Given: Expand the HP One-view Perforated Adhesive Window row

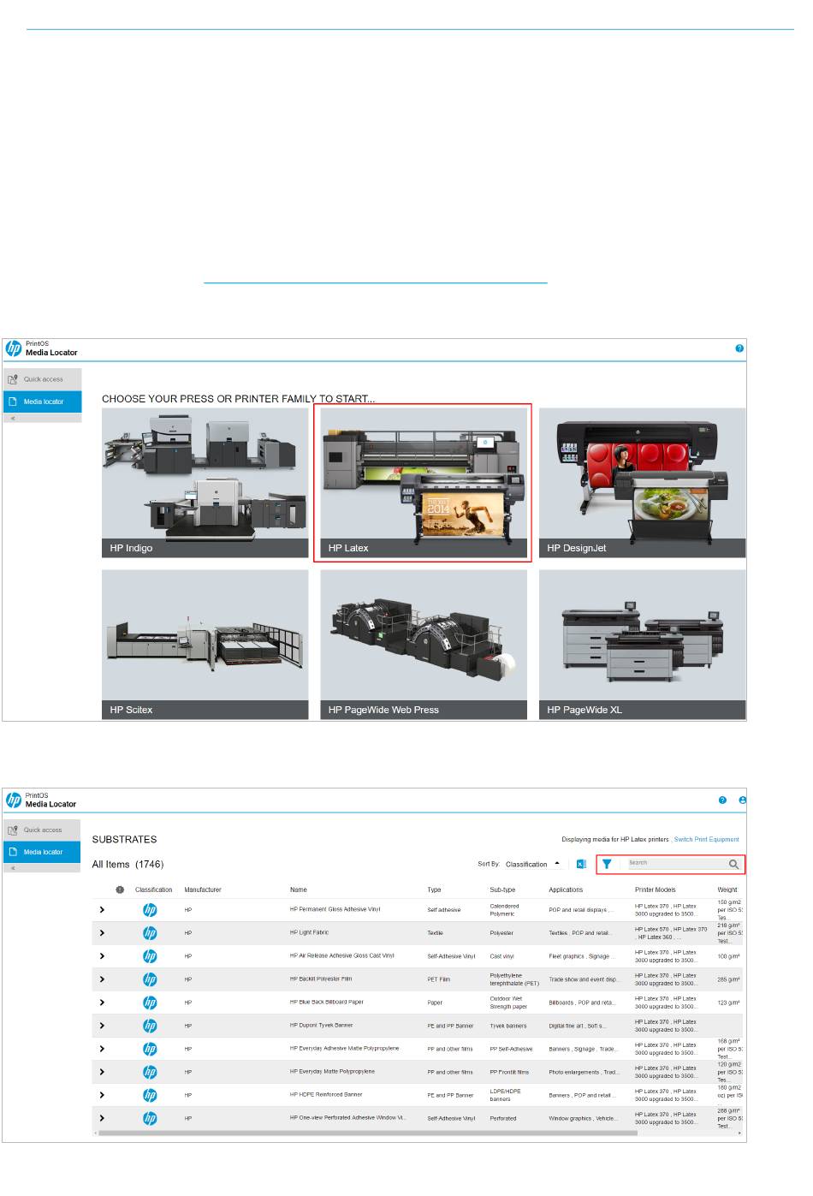Looking at the screenshot, I should click(x=102, y=1118).
